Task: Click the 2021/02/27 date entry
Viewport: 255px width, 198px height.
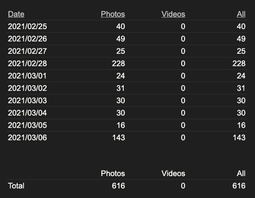Action: (x=27, y=51)
